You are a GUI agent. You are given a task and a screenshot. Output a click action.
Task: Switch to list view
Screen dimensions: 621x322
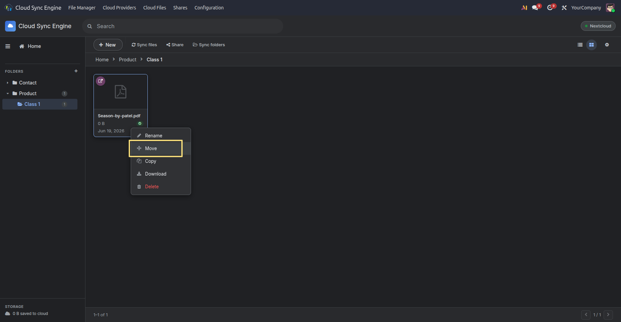coord(580,45)
